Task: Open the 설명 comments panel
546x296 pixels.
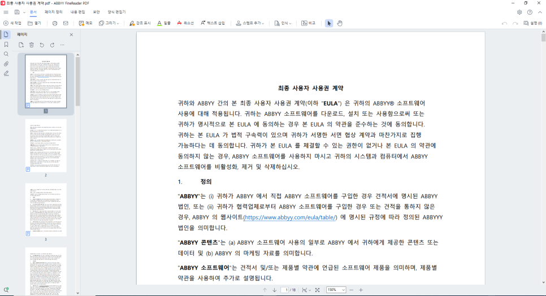Action: tap(533, 23)
